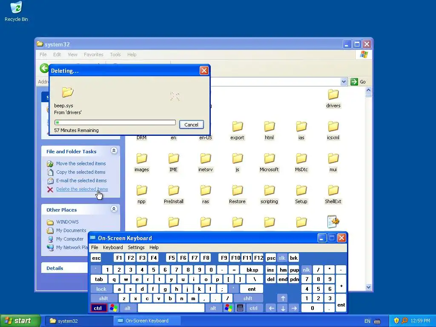
Task: Click the scroll down arrow in folder view
Action: pos(368,287)
